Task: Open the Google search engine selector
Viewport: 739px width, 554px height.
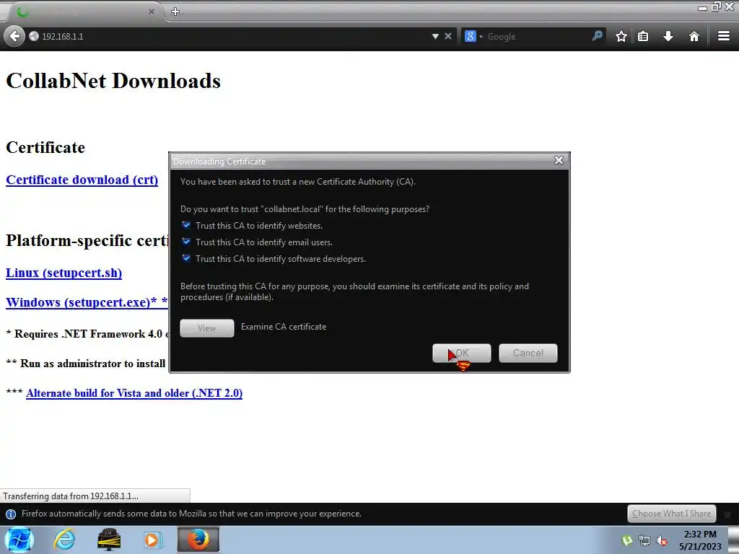Action: coord(473,36)
